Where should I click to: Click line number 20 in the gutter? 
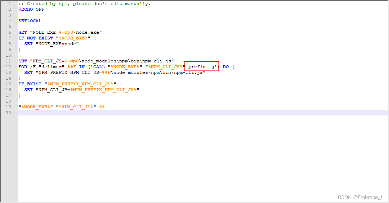click(8, 113)
